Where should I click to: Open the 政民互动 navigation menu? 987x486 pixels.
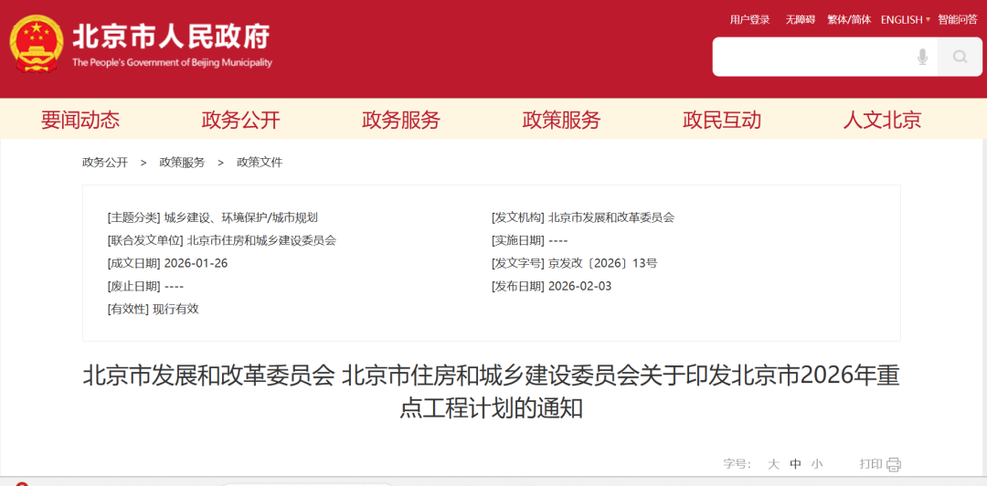(722, 120)
